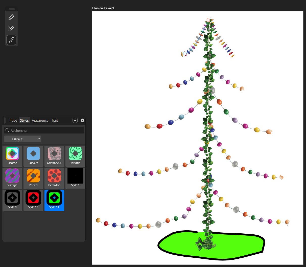Close the Styles panel

tap(82, 120)
